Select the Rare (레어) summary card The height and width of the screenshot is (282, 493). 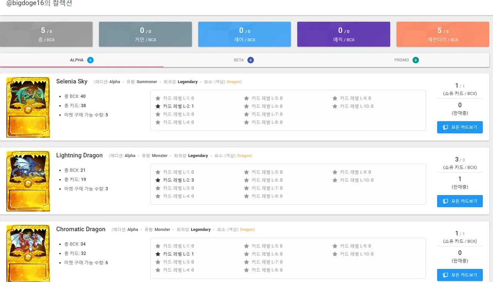point(245,34)
